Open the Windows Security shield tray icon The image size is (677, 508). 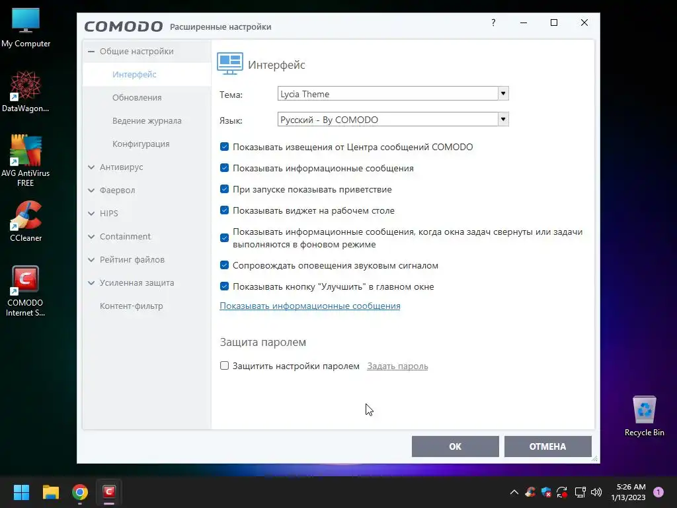tap(546, 492)
